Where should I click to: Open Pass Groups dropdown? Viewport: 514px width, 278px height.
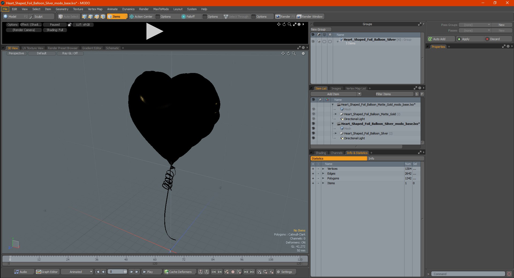pyautogui.click(x=475, y=25)
